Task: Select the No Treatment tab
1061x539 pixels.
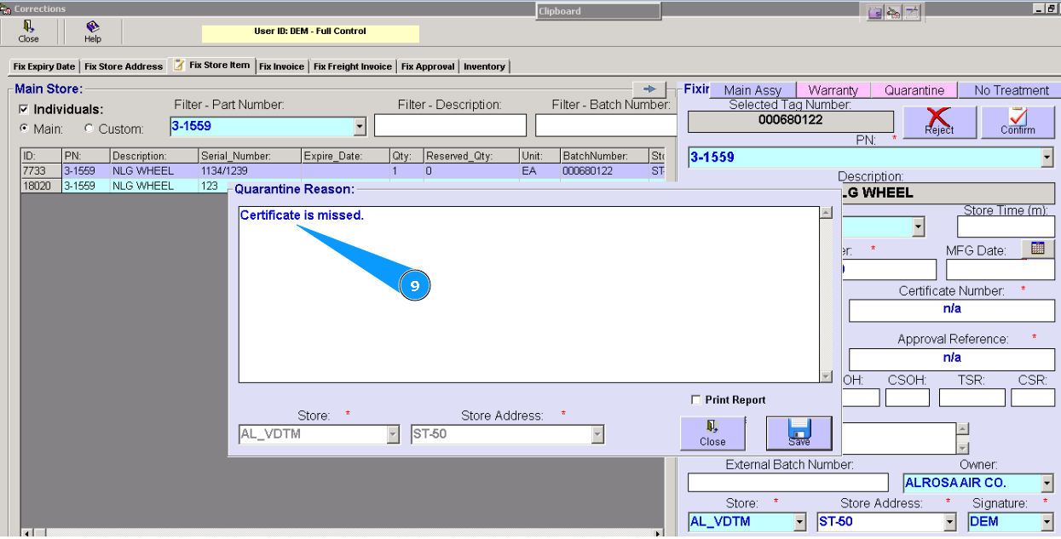Action: tap(1012, 90)
